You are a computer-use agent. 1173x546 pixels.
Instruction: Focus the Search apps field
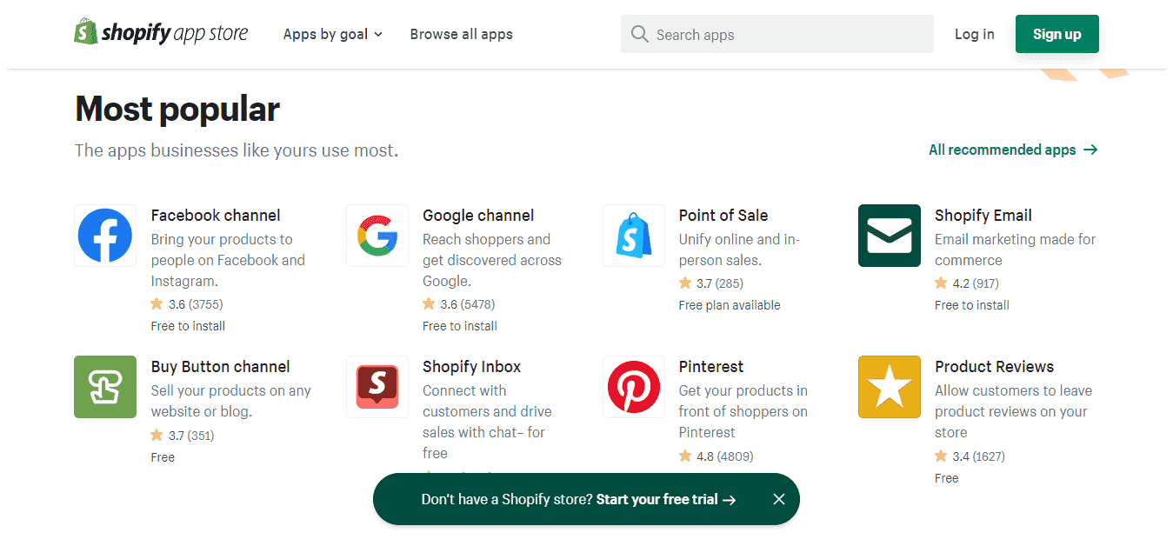[777, 34]
